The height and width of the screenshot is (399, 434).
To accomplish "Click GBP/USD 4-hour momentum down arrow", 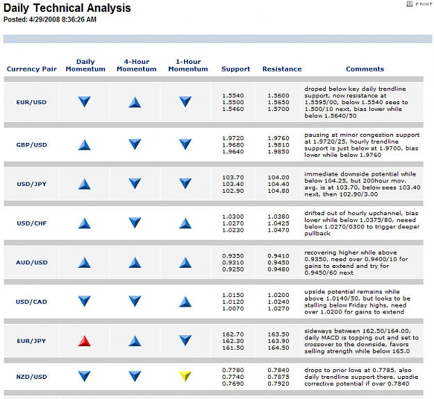I will coord(135,144).
